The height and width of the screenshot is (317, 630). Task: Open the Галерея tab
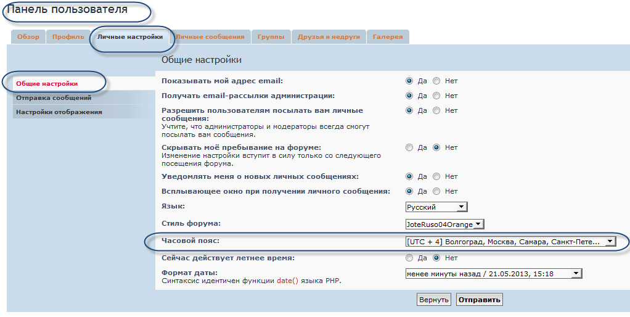(x=388, y=37)
